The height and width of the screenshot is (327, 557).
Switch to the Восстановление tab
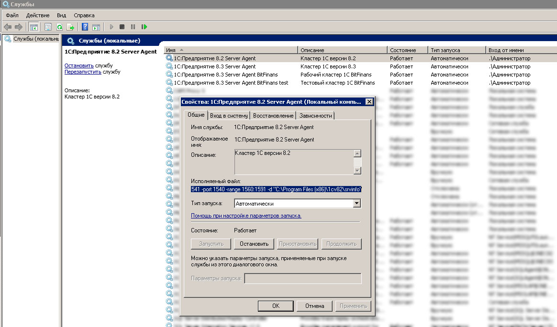pos(273,115)
